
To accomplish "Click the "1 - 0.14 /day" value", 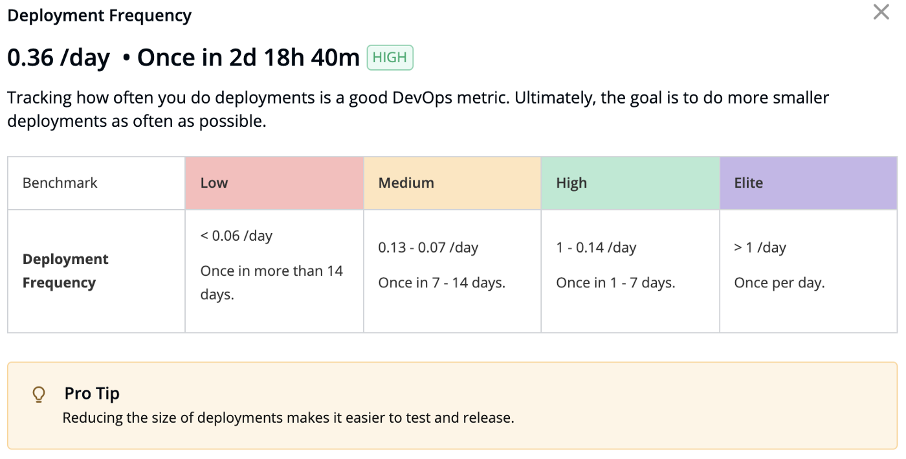I will click(596, 247).
